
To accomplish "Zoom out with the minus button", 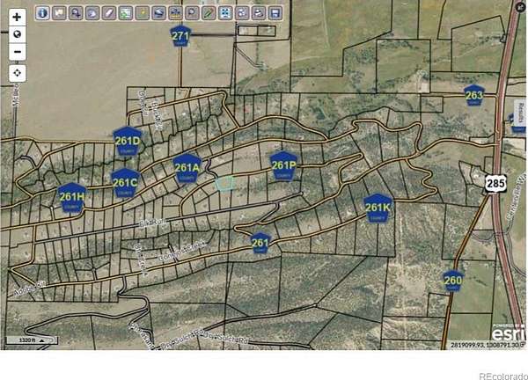I will click(x=17, y=51).
